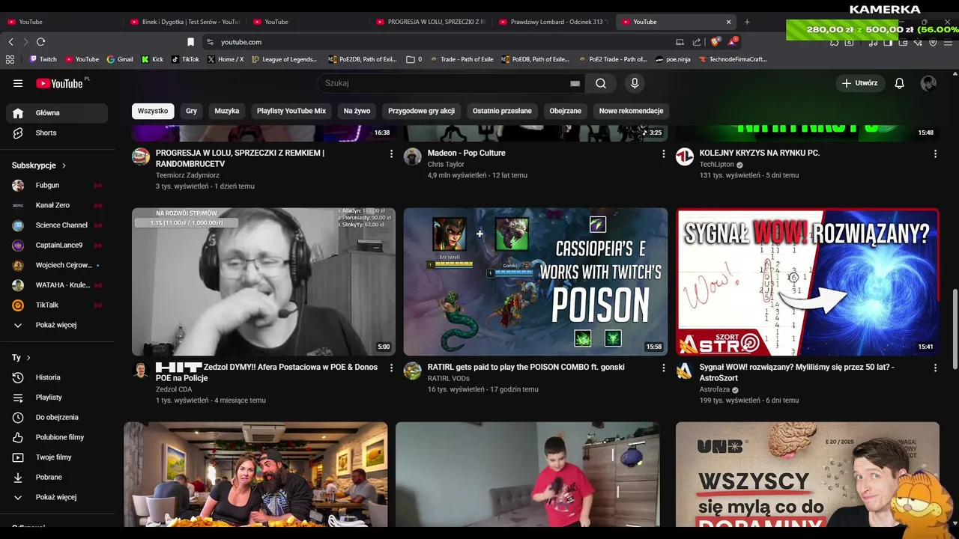This screenshot has height=539, width=959.
Task: Open options for KOLEJNY KRYZYS video
Action: click(935, 153)
